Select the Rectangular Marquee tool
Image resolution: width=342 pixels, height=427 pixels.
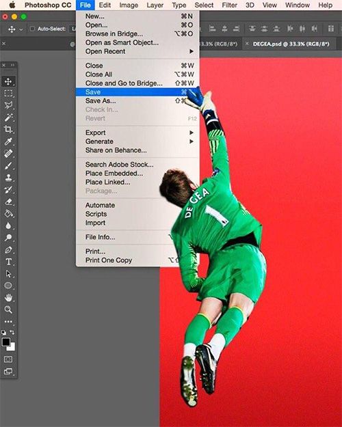click(8, 94)
